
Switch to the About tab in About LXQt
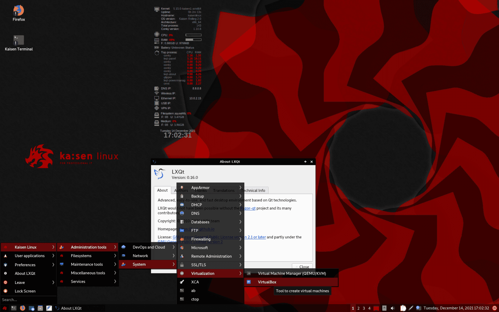[x=162, y=190]
